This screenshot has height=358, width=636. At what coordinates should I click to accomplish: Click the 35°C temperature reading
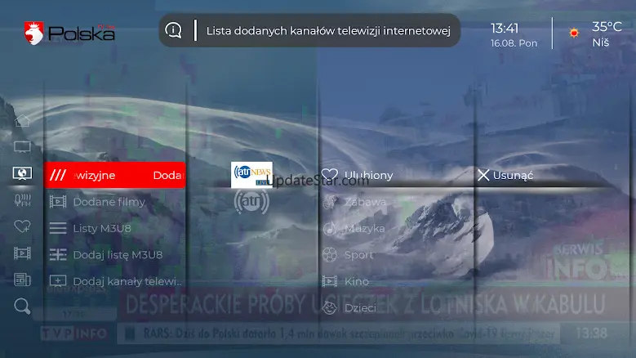pos(607,27)
